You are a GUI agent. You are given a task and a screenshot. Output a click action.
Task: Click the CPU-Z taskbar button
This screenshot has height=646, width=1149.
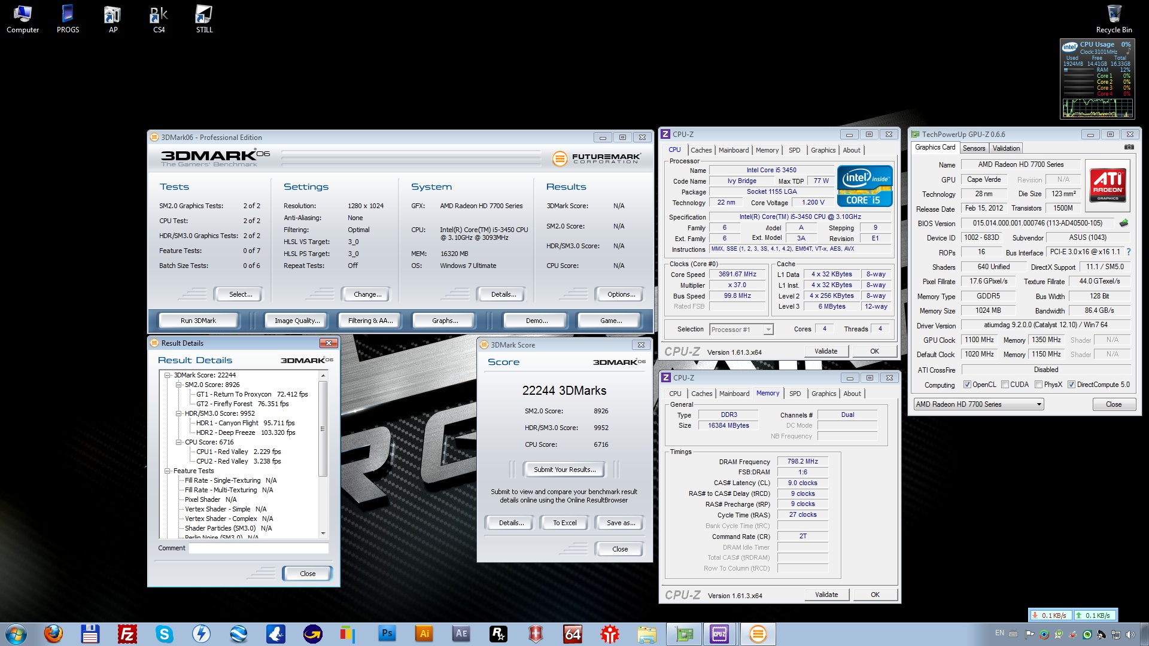(x=719, y=633)
